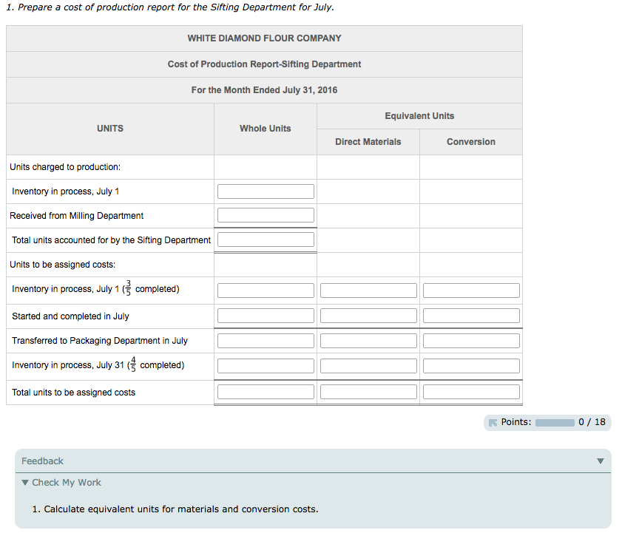
Task: Click July 1 inventory direct materials equivalent field
Action: [x=368, y=291]
